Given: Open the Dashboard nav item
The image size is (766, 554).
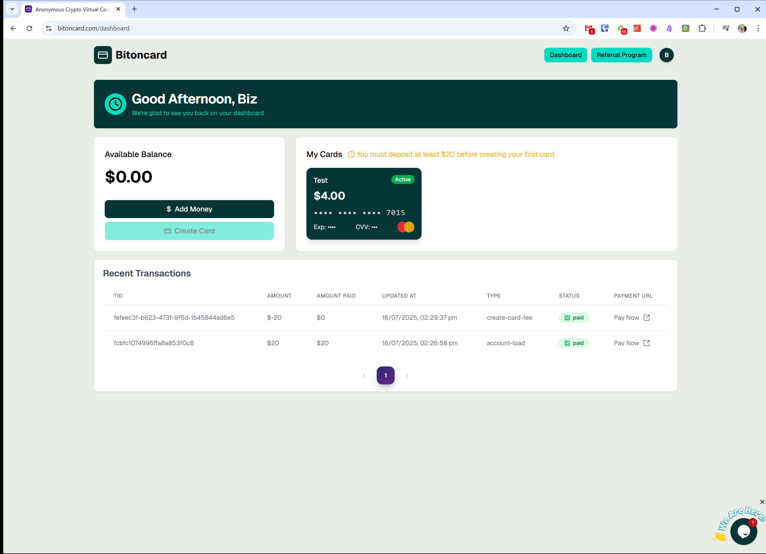Looking at the screenshot, I should [565, 55].
